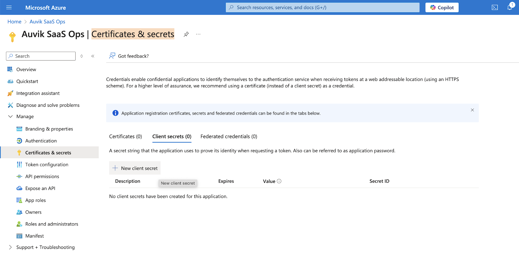Open the Manifest label
Screen dimensions: 519x266
point(34,236)
